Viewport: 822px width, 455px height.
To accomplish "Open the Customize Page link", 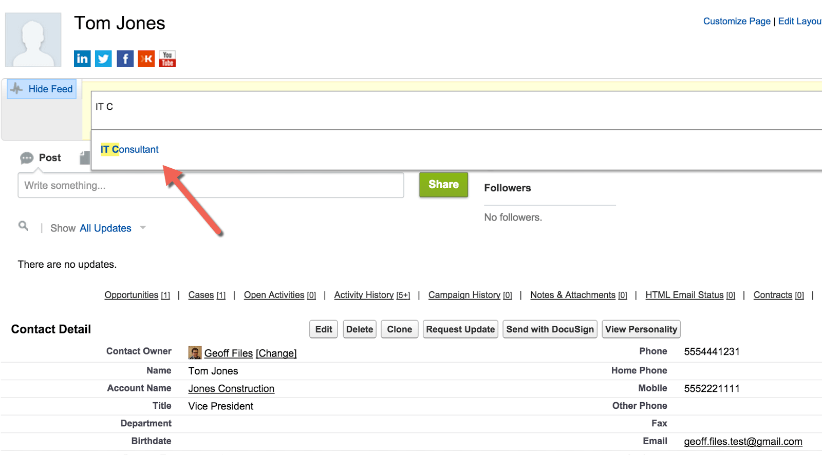I will coord(737,21).
